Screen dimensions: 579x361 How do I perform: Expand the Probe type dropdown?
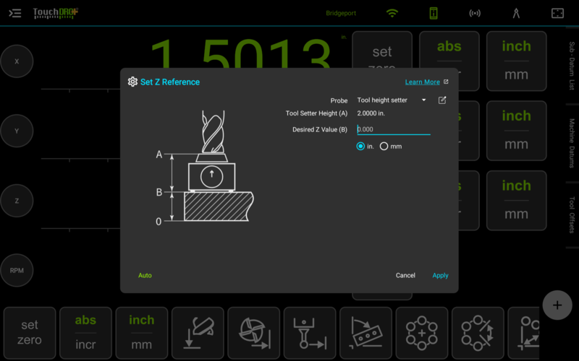(392, 100)
